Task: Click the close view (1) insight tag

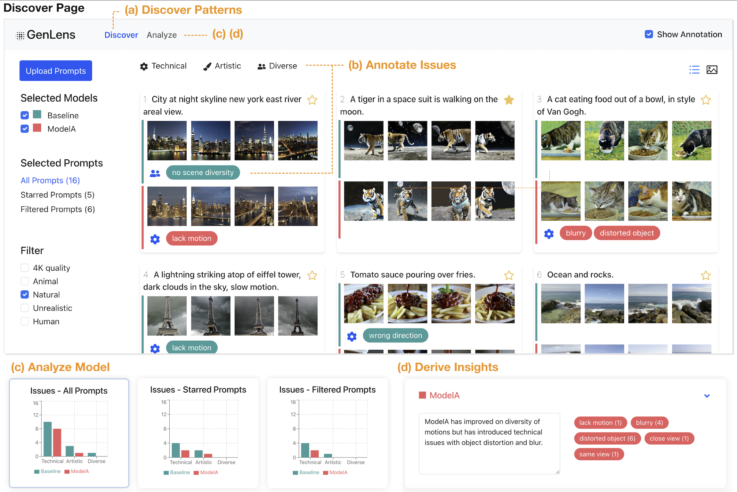Action: [x=669, y=438]
